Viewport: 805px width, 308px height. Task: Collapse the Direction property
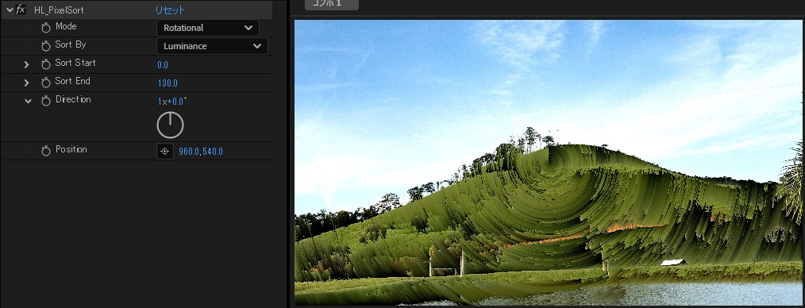coord(28,101)
